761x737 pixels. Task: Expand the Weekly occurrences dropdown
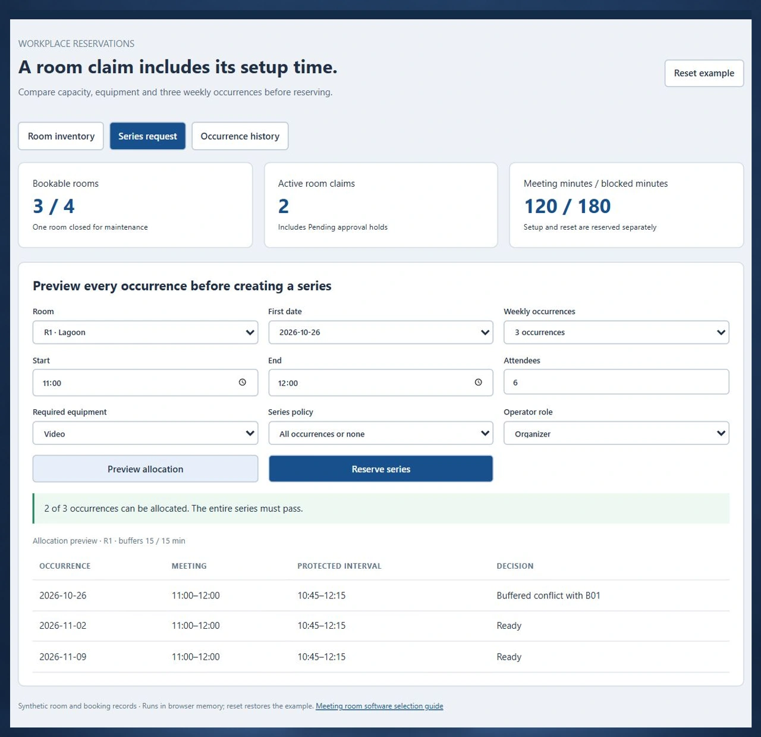616,333
